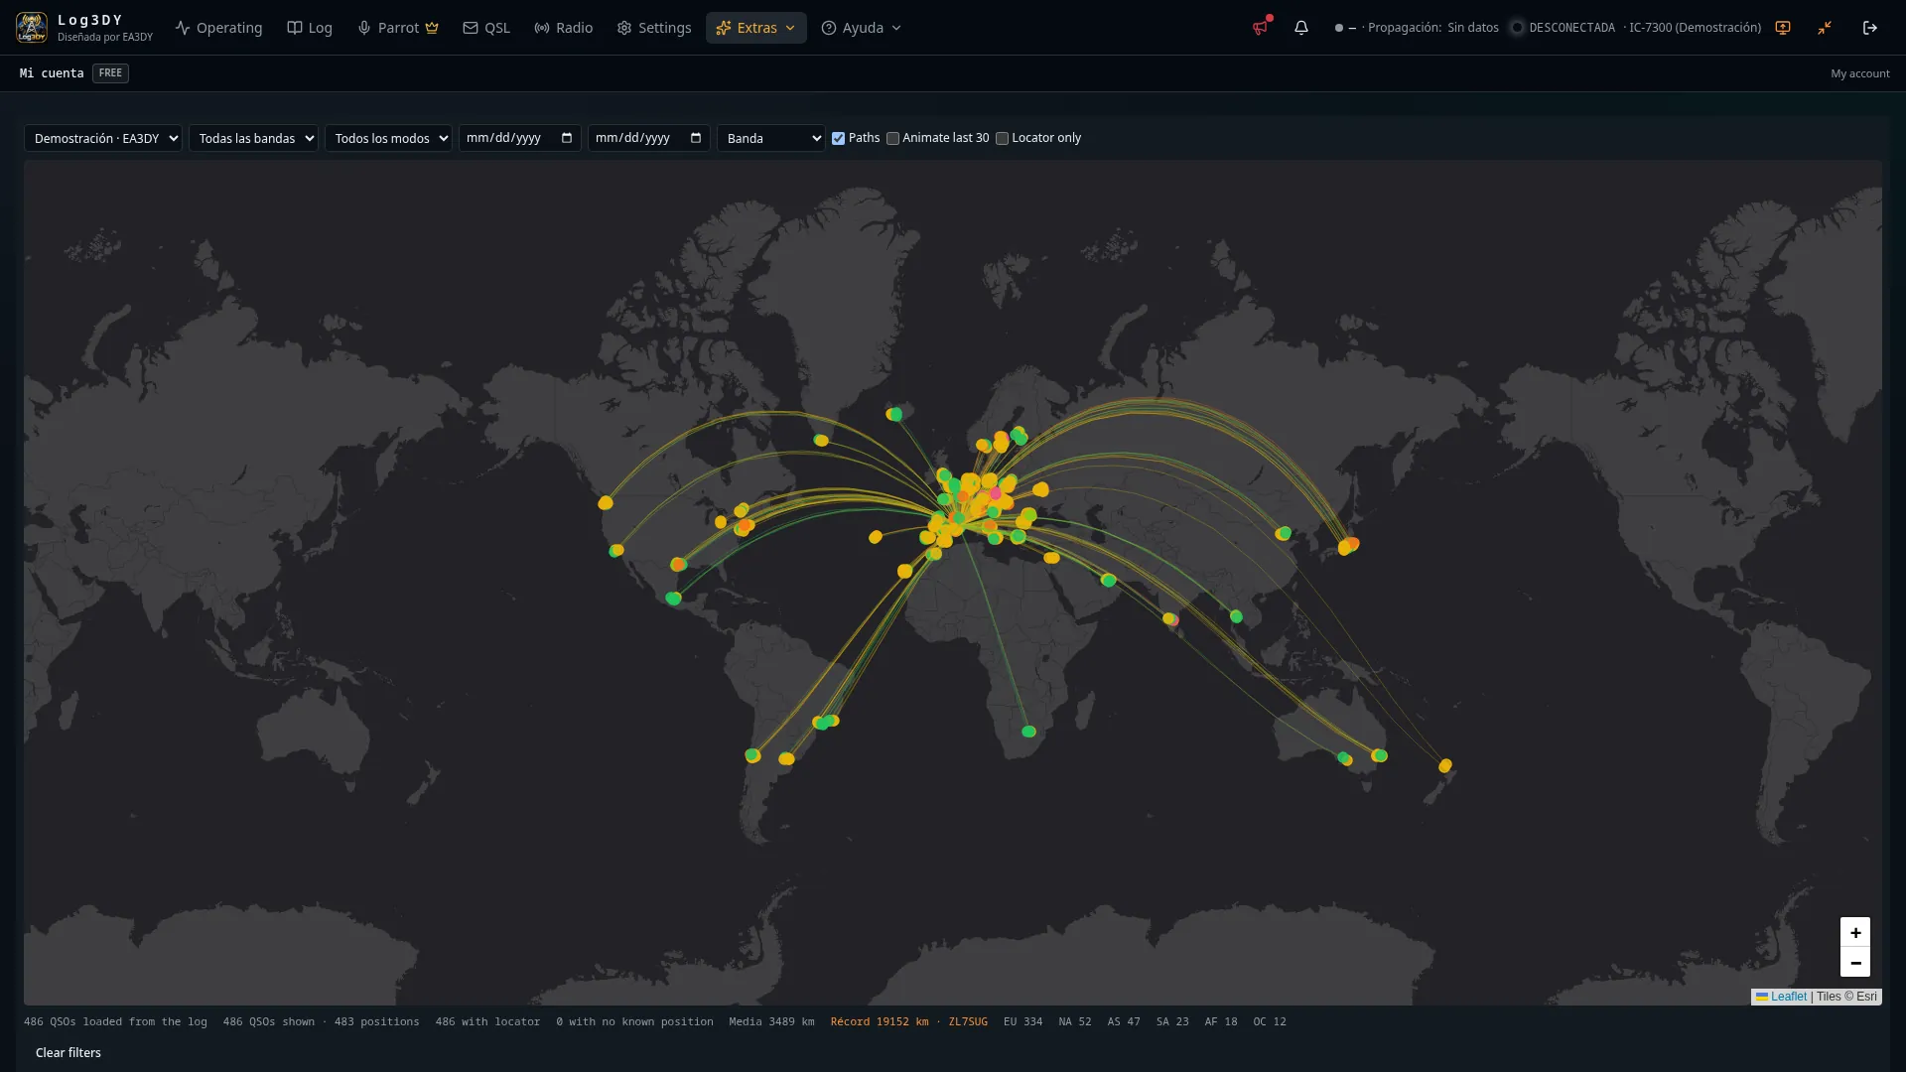Image resolution: width=1906 pixels, height=1072 pixels.
Task: Expand the Ayuda menu
Action: pyautogui.click(x=862, y=28)
